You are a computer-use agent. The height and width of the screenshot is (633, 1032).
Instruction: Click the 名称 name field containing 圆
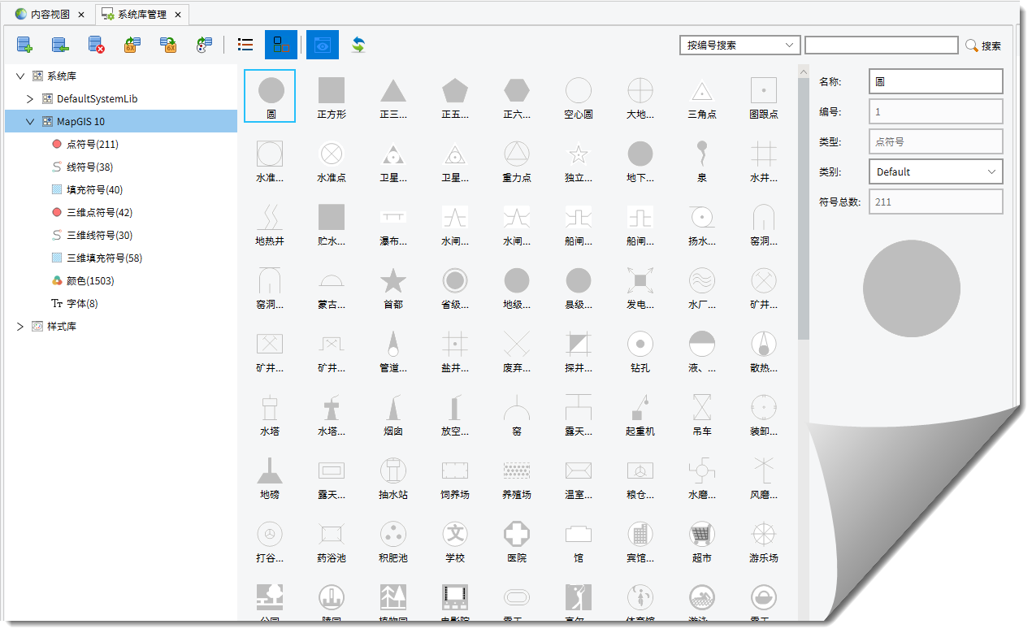[x=936, y=81]
